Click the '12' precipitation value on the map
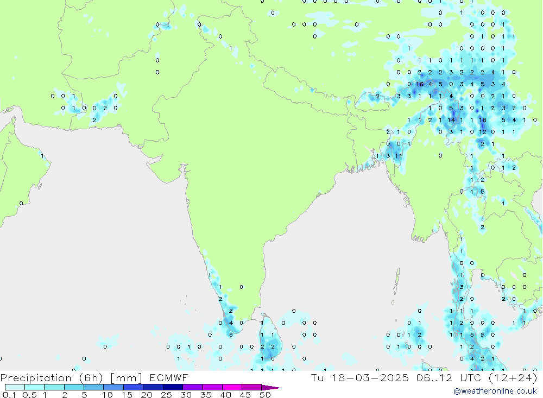Viewport: 543px width, 398px height. pyautogui.click(x=483, y=132)
